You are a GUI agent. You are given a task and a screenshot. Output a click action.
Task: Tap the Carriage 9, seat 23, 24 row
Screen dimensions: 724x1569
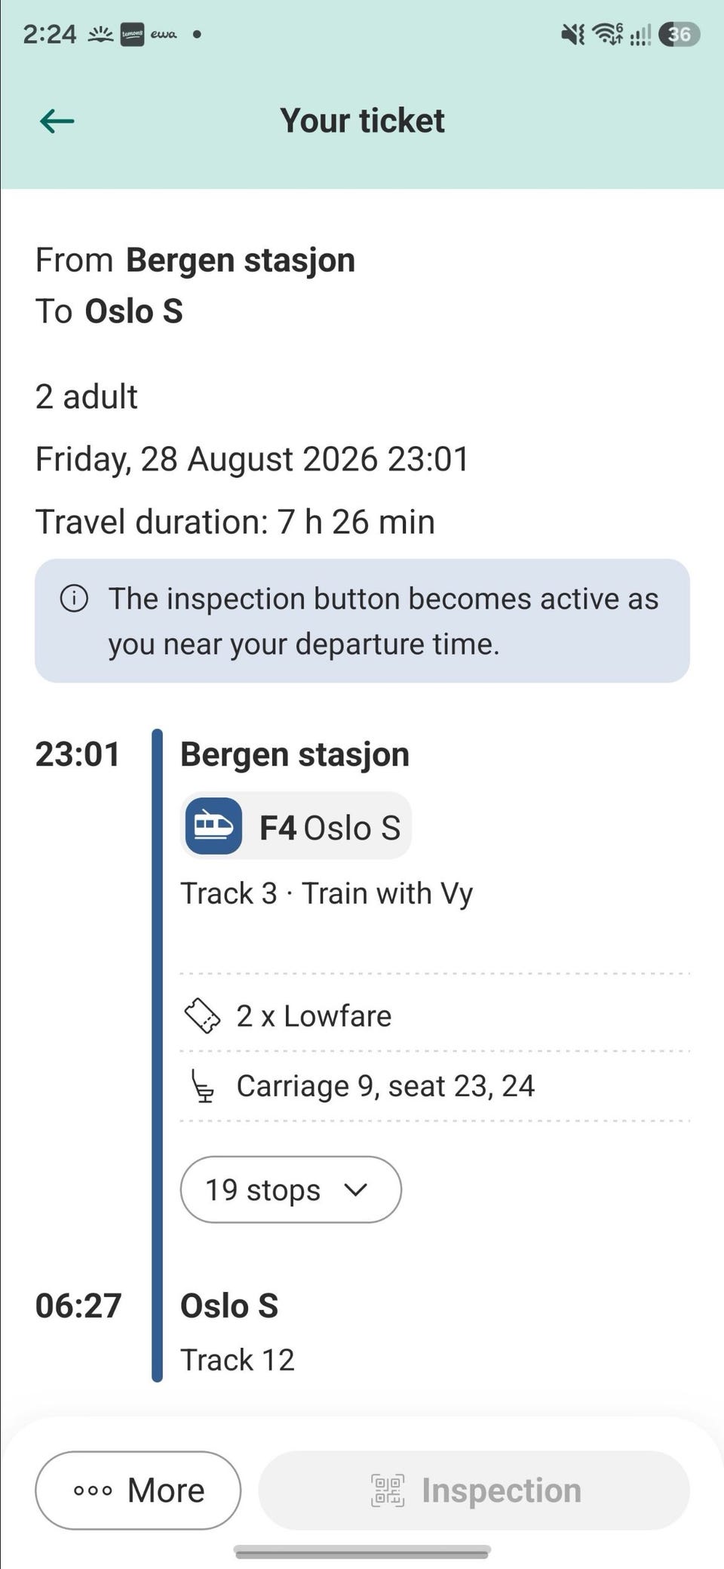pyautogui.click(x=435, y=1086)
